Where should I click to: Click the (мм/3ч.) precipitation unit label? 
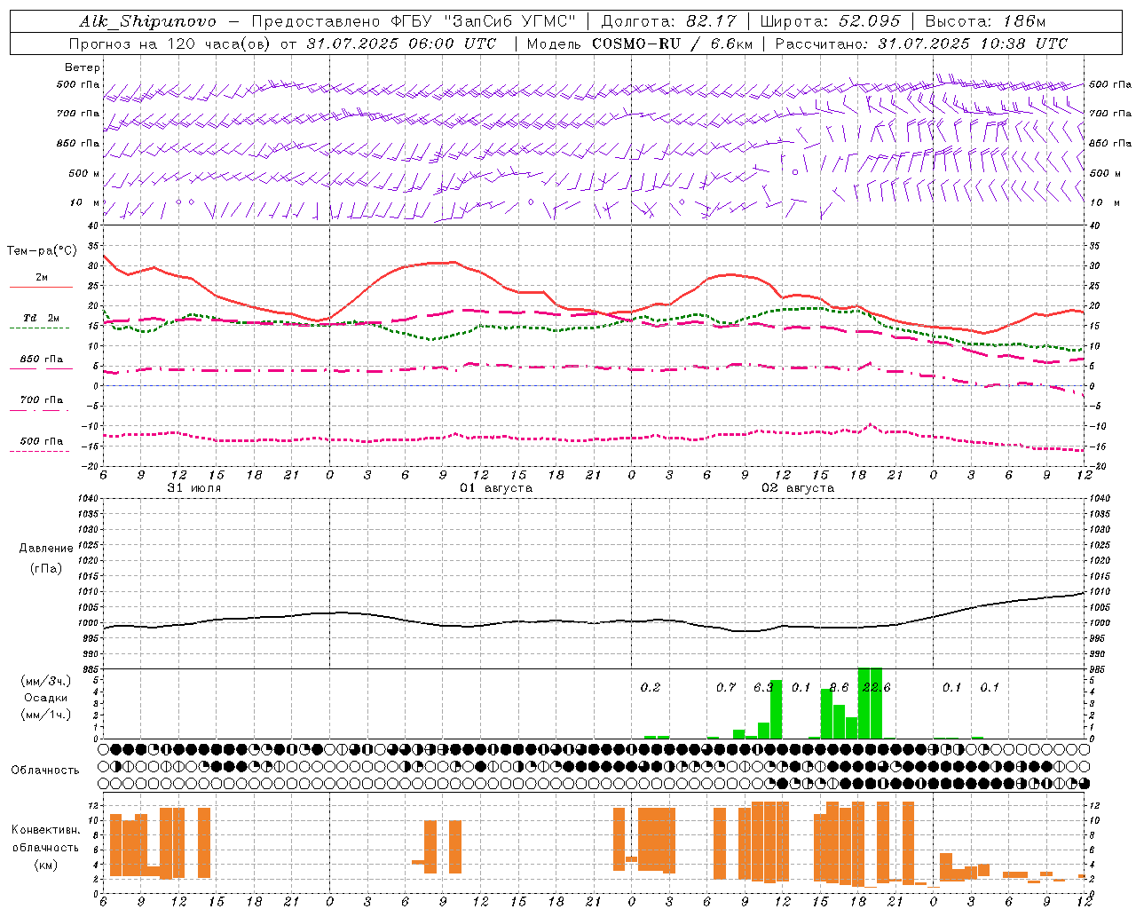[46, 681]
